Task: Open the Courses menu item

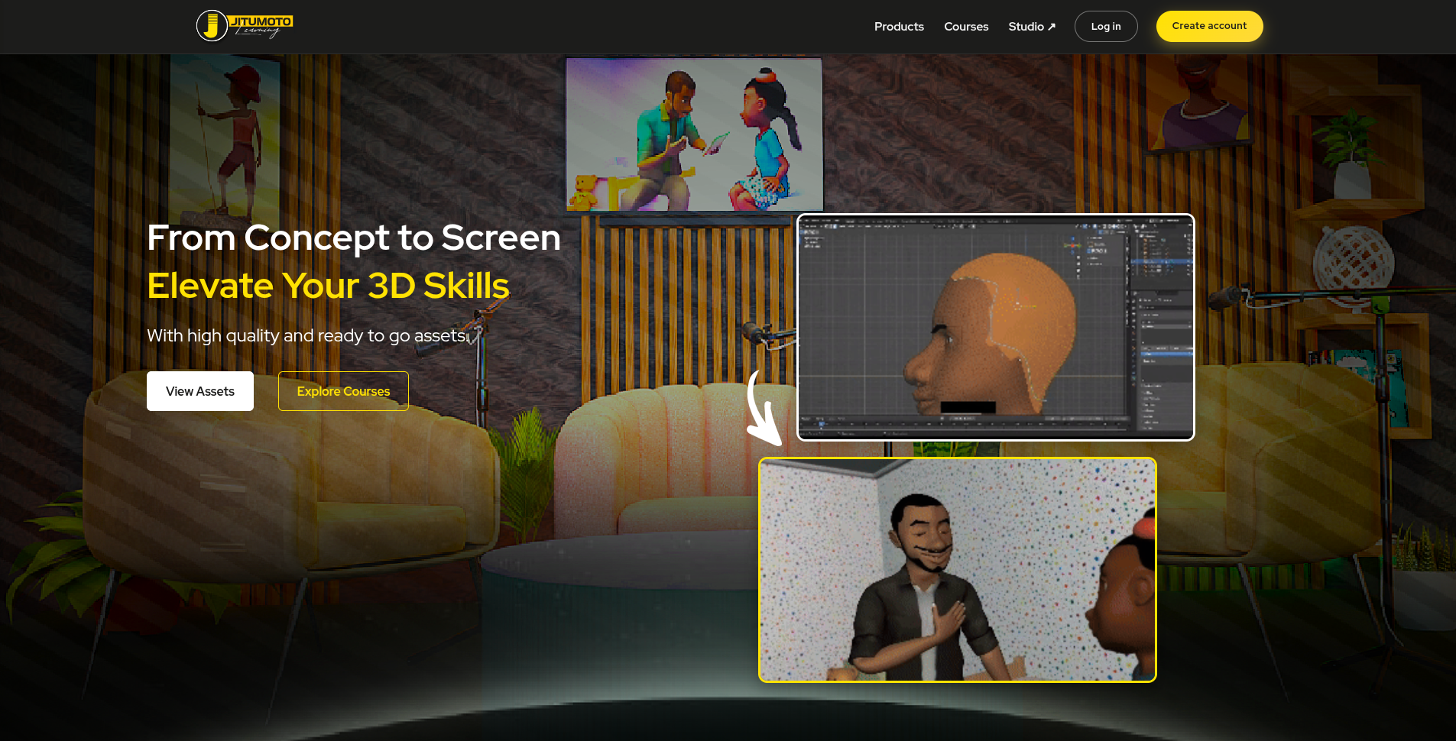Action: pos(966,27)
